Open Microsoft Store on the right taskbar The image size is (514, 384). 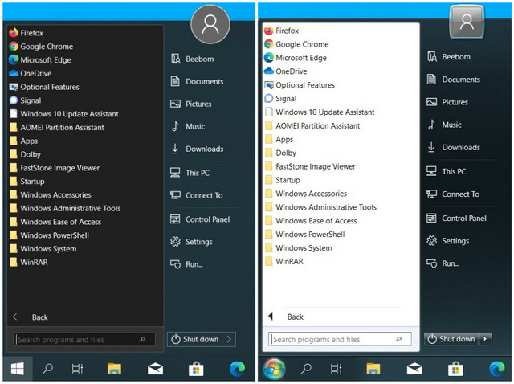tap(455, 369)
